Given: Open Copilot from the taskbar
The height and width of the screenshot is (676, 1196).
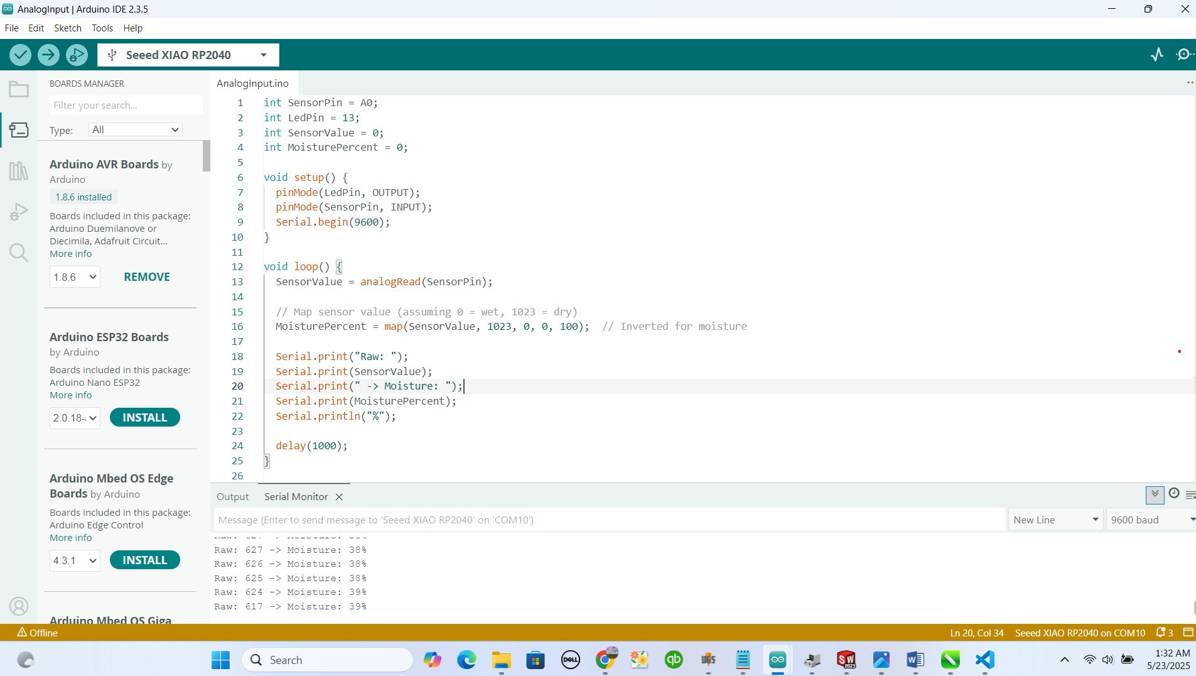Looking at the screenshot, I should click(432, 660).
